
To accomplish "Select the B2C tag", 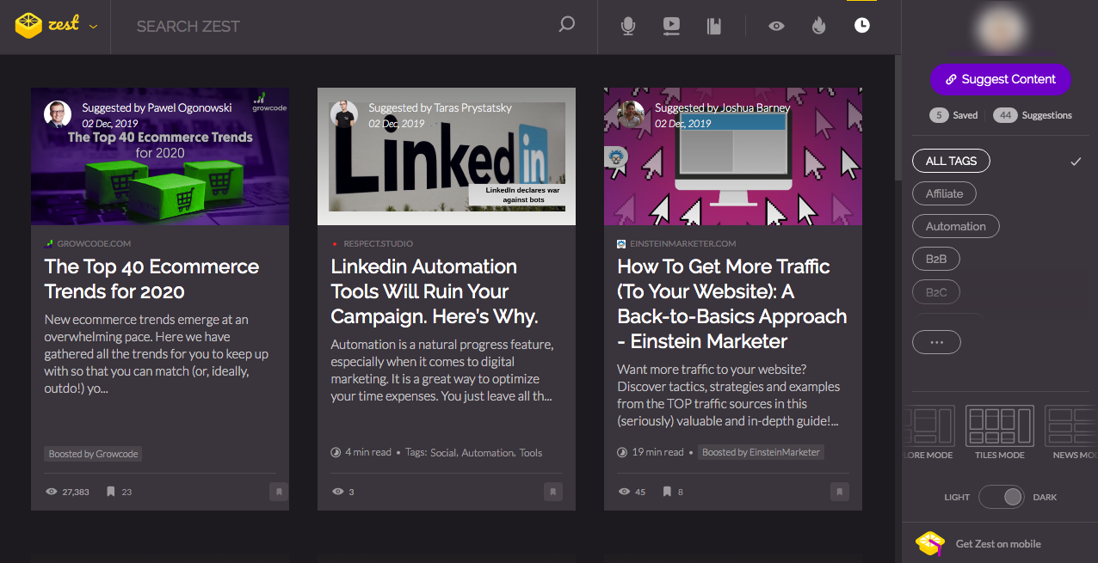I will [936, 291].
